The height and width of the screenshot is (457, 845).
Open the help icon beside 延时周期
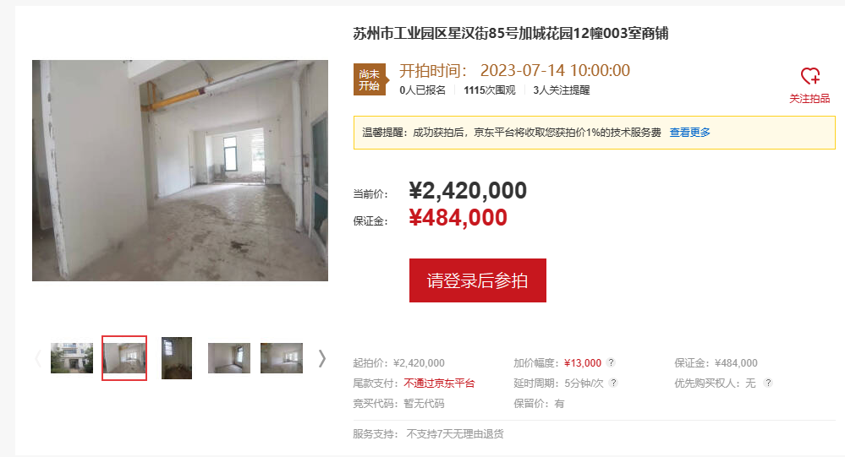613,383
